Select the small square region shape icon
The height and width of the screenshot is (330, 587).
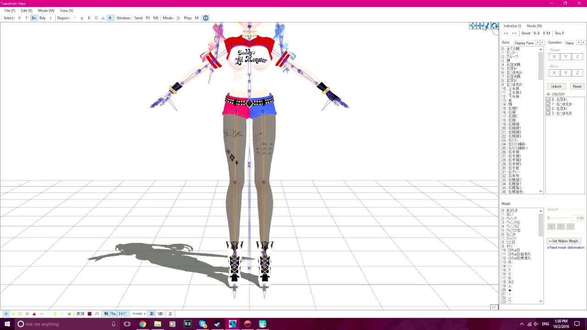click(82, 18)
